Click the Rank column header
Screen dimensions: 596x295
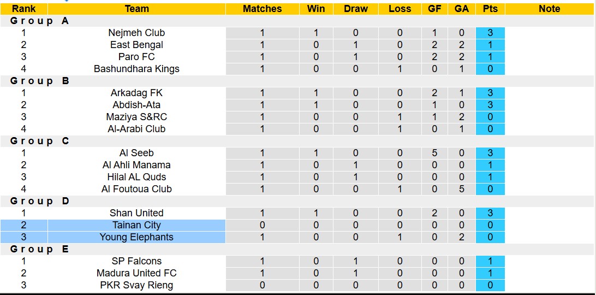coord(23,9)
